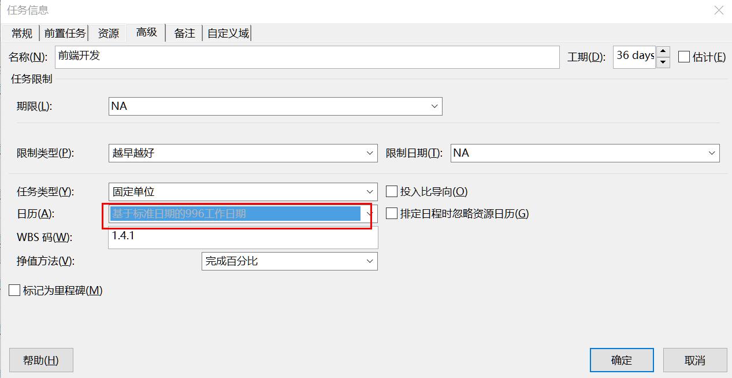The height and width of the screenshot is (378, 732).
Task: Expand the 限制日期 dropdown
Action: point(711,153)
